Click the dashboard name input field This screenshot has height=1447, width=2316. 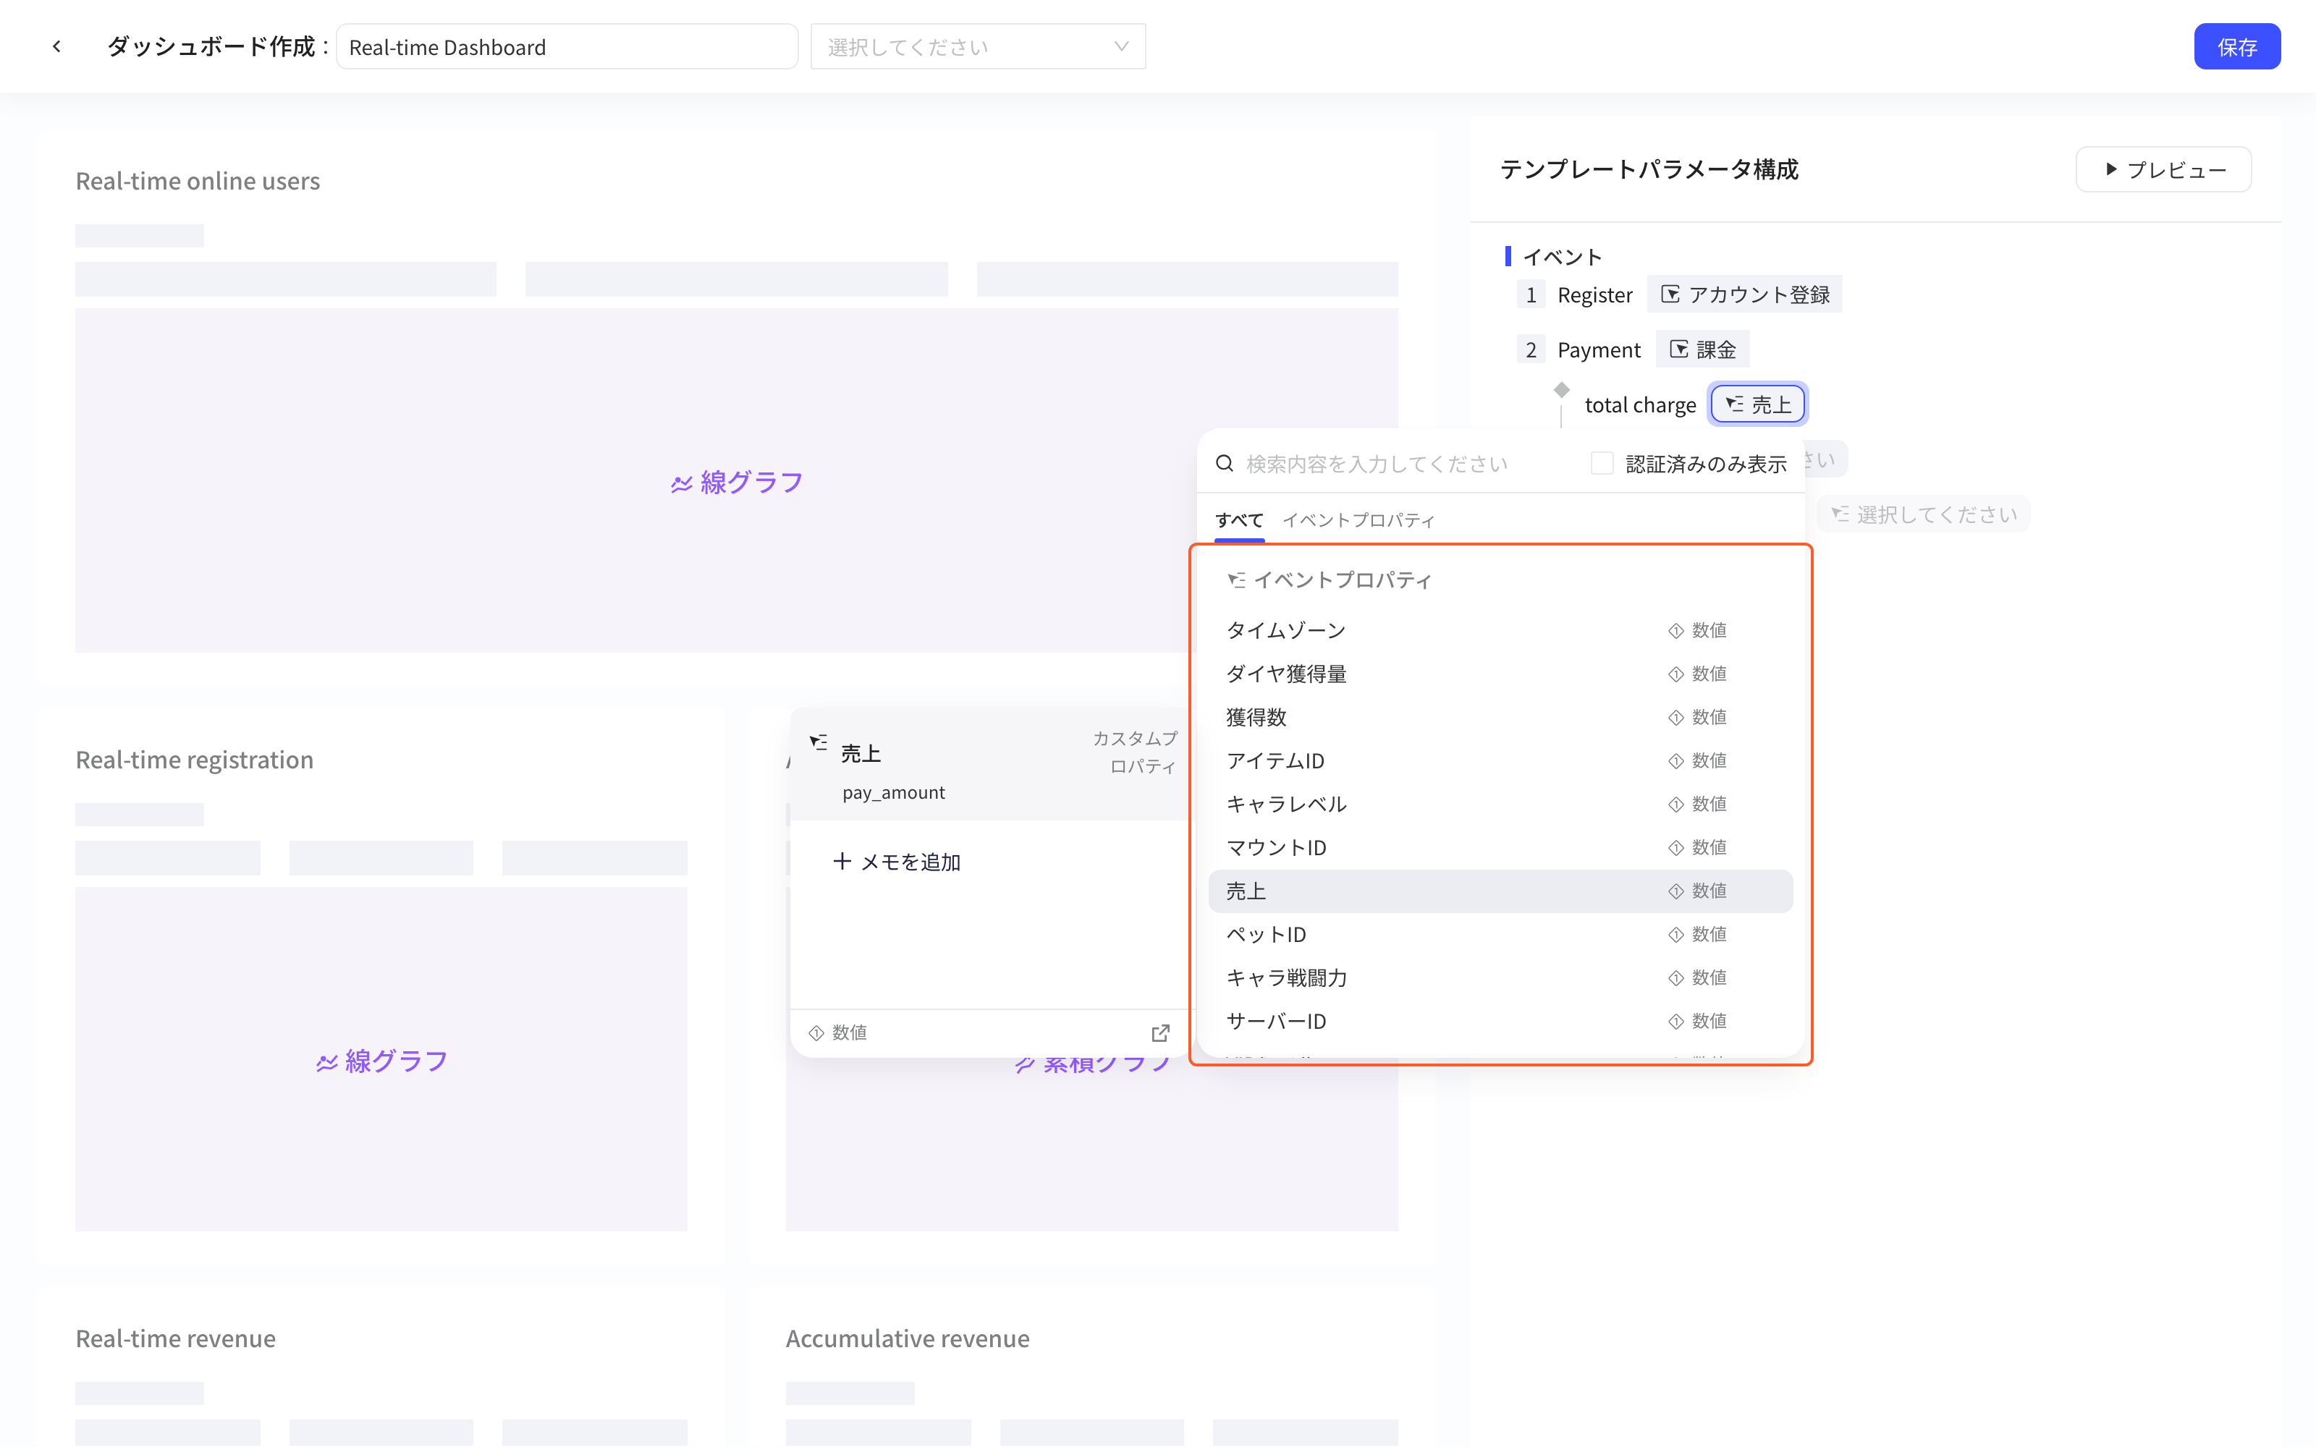[x=567, y=46]
